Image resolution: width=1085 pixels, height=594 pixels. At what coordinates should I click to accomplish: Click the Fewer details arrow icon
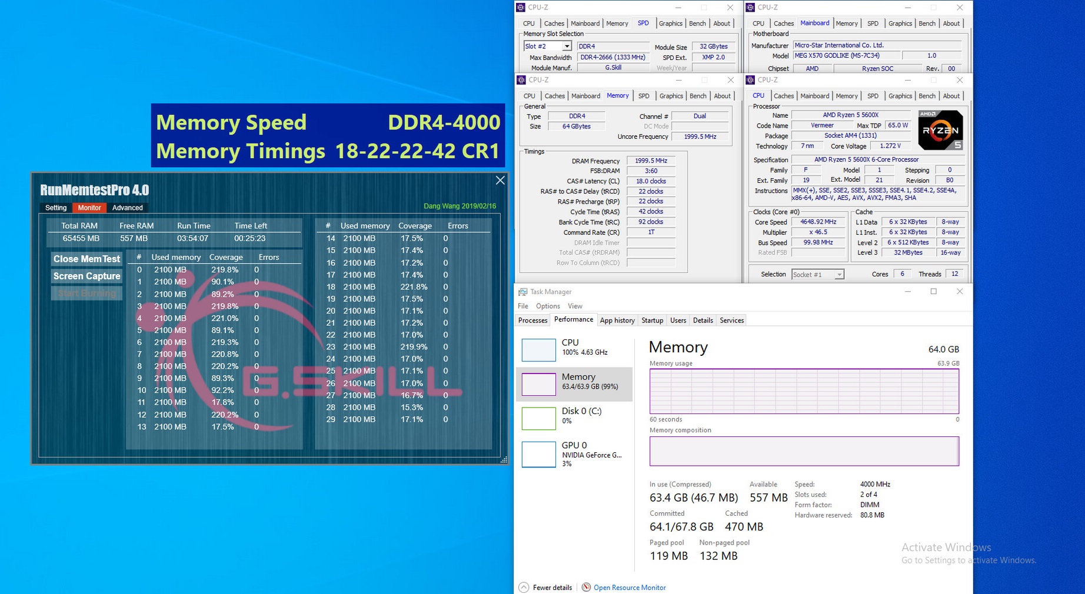[524, 588]
